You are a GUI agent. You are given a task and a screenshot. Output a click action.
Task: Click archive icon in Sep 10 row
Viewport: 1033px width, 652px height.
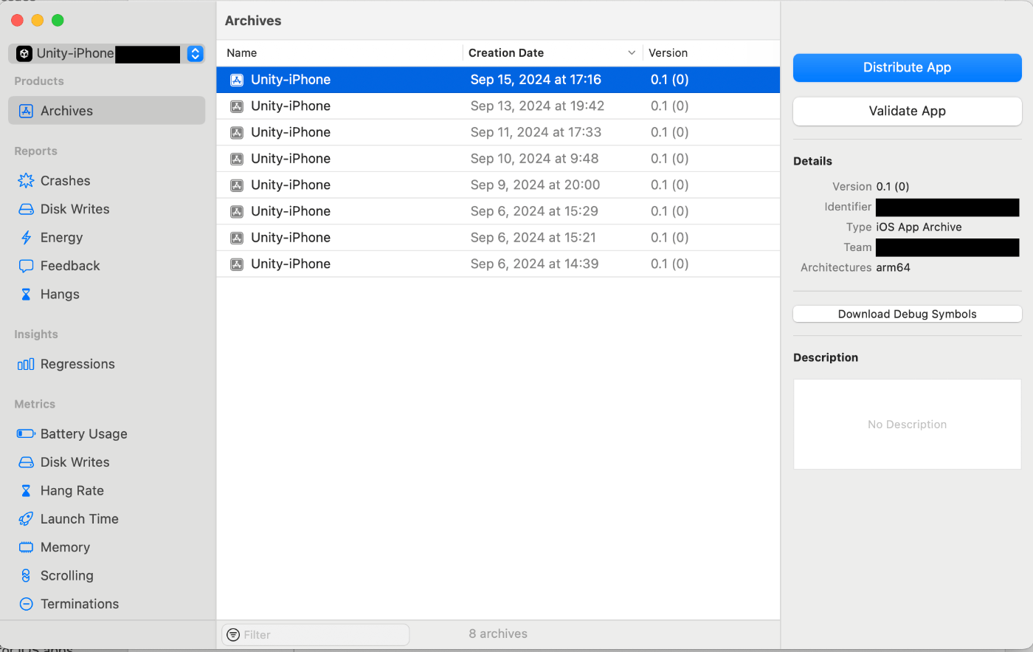tap(237, 159)
